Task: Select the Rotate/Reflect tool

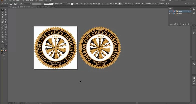Action: click(x=2, y=25)
